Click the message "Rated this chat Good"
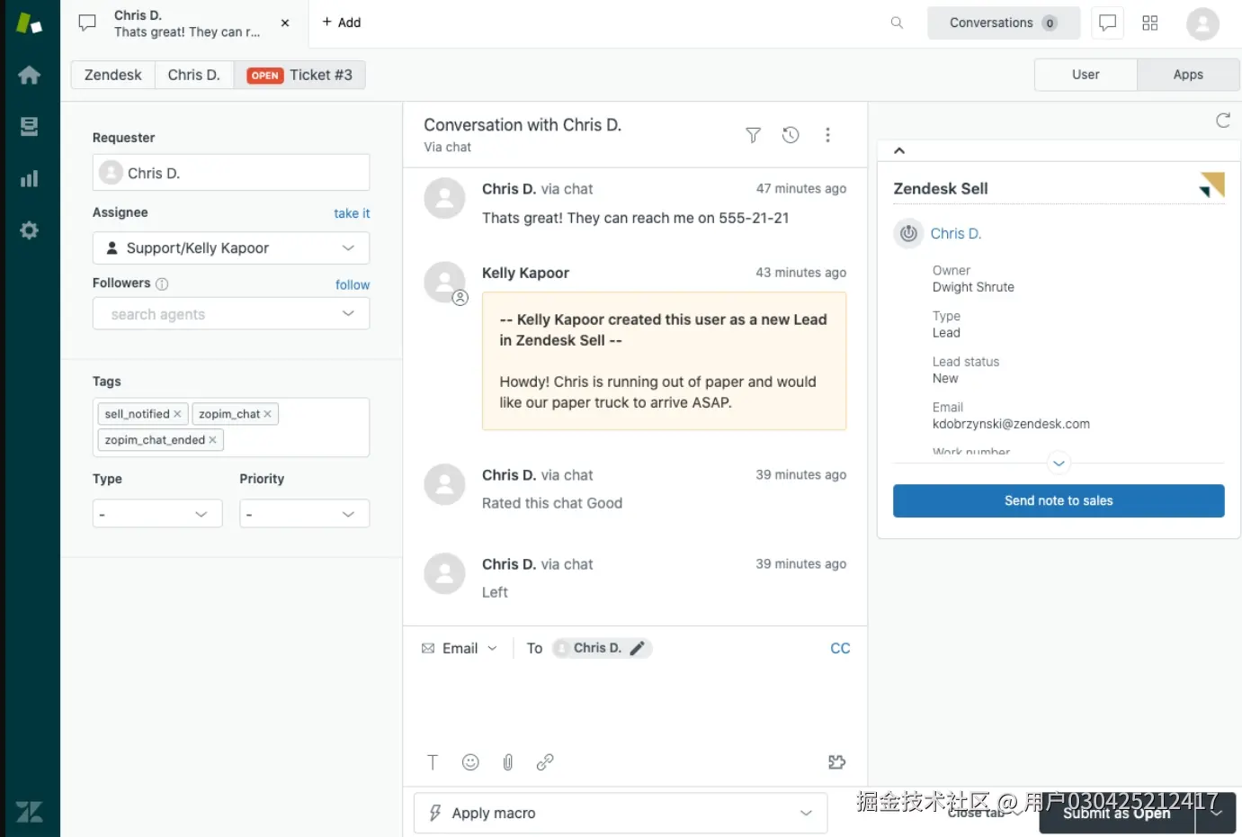Image resolution: width=1242 pixels, height=837 pixels. tap(552, 503)
